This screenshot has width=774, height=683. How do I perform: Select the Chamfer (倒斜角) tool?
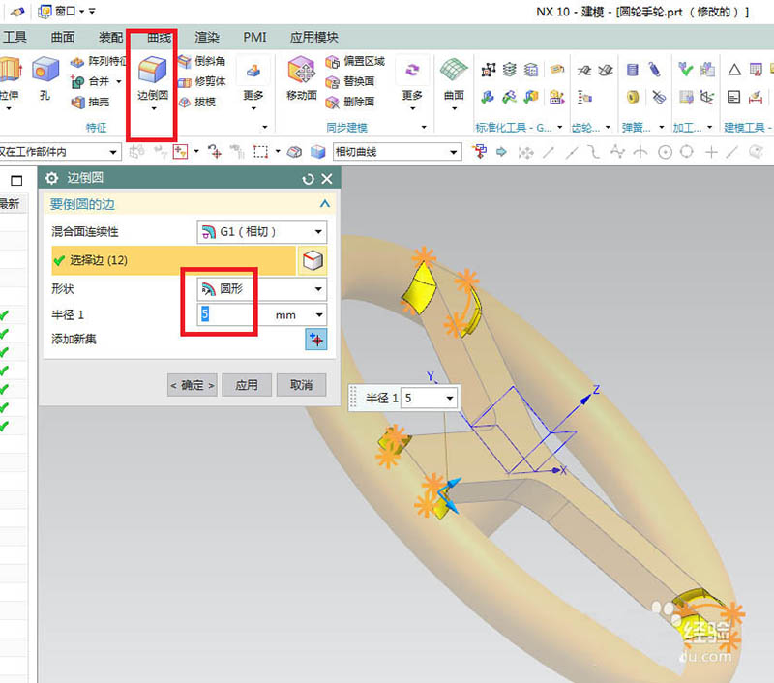[201, 61]
